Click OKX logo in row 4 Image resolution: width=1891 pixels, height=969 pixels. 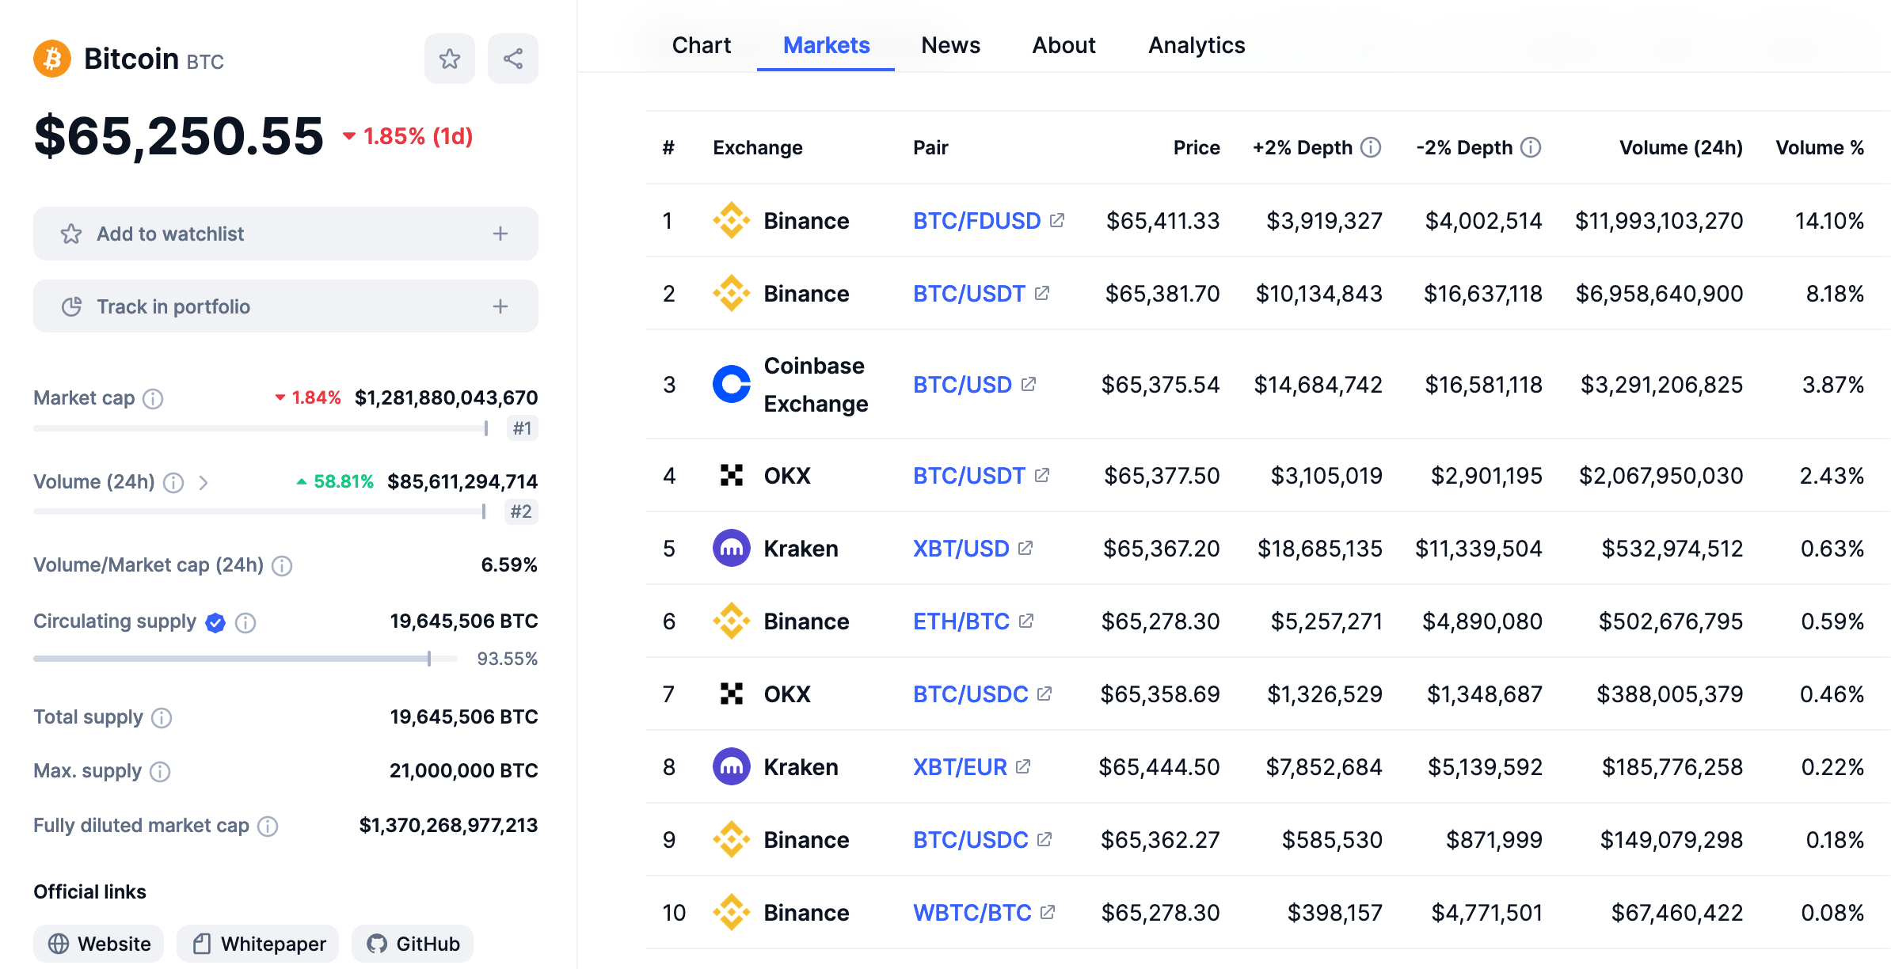tap(732, 475)
